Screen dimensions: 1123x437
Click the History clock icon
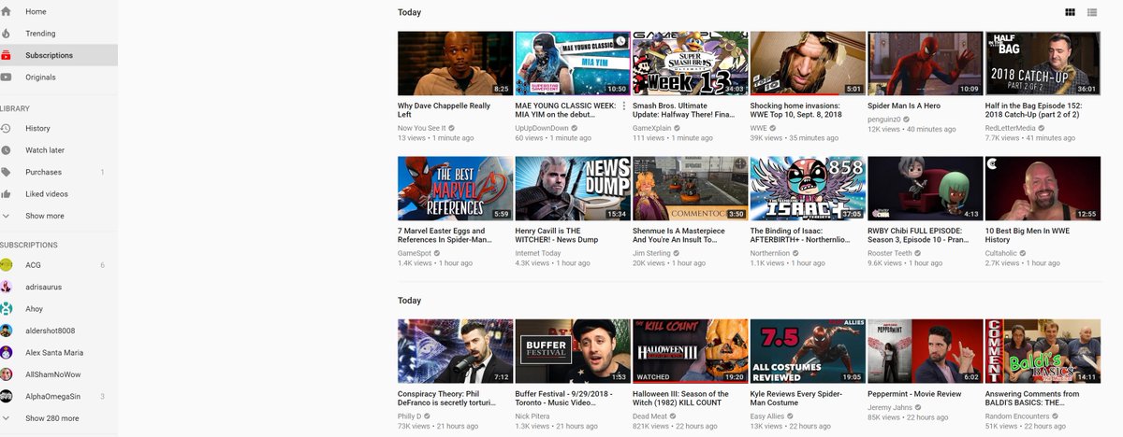point(7,128)
